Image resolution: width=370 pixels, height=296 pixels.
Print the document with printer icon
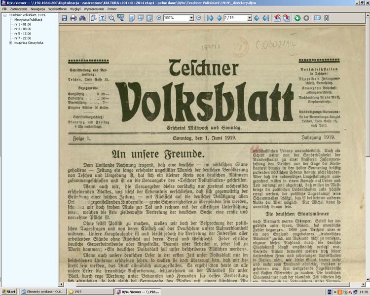click(73, 18)
